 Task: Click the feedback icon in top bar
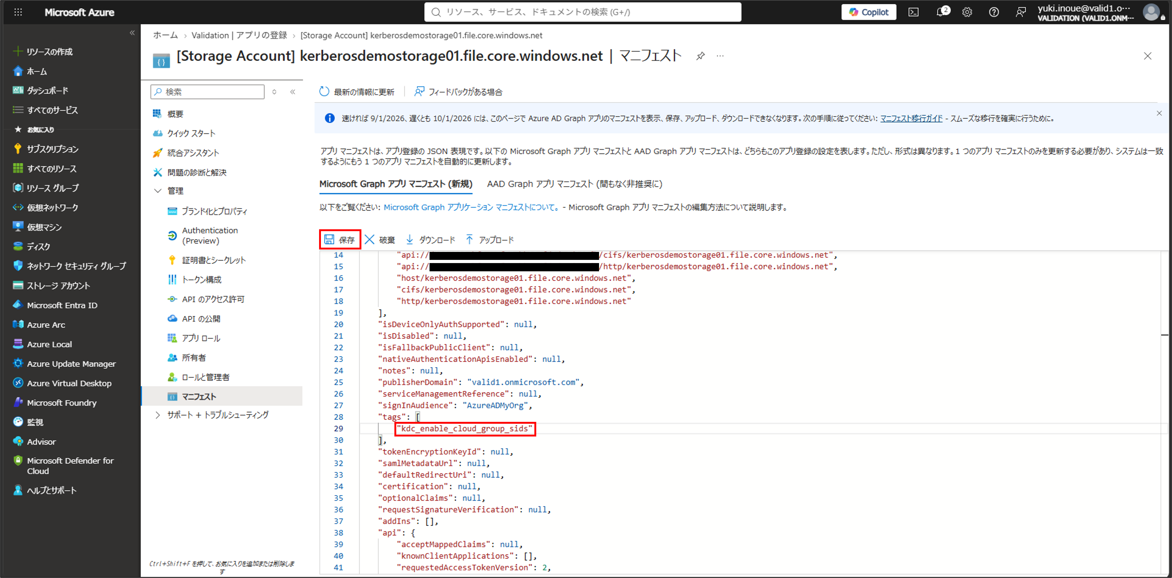(x=1021, y=12)
